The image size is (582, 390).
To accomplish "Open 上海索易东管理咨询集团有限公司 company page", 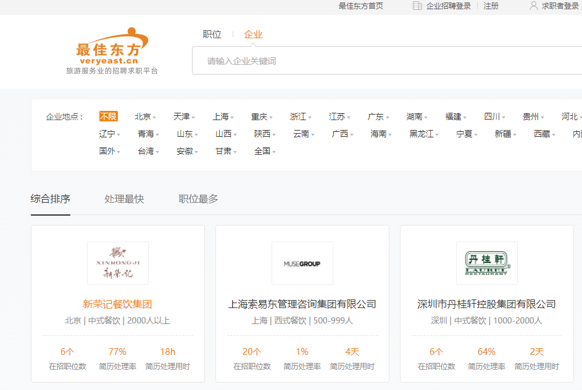I will click(x=302, y=304).
